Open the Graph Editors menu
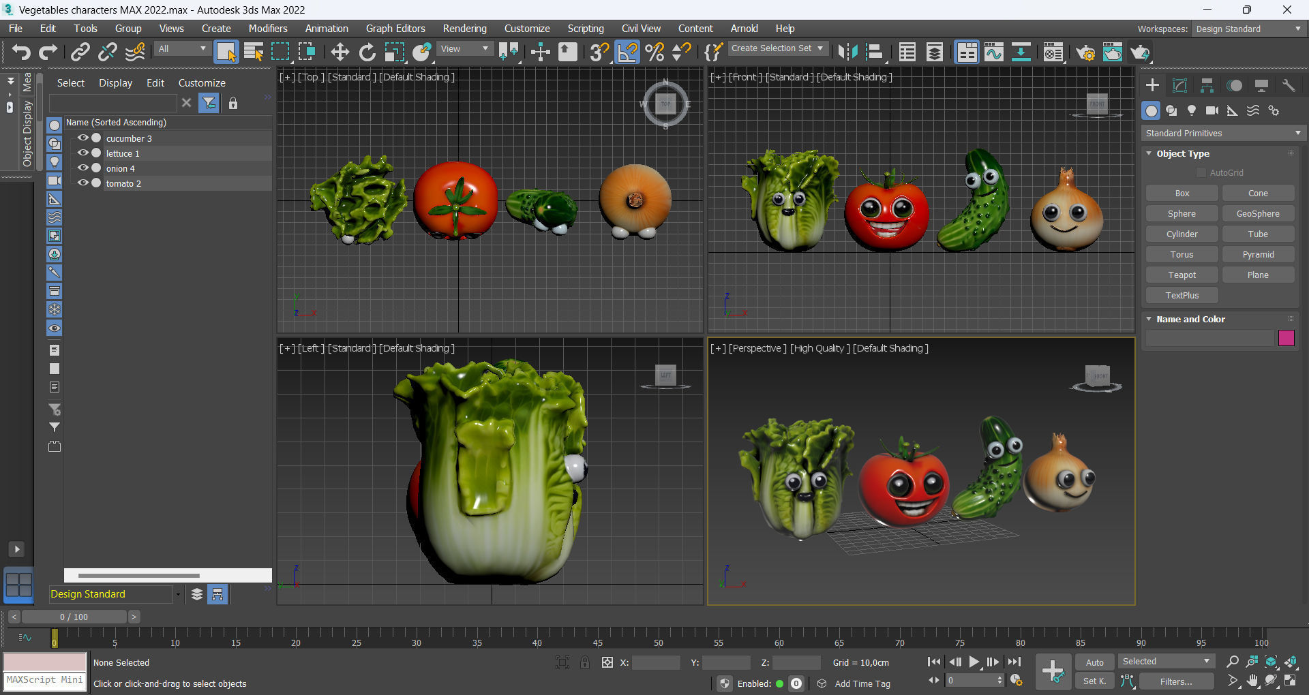This screenshot has width=1309, height=695. point(395,29)
